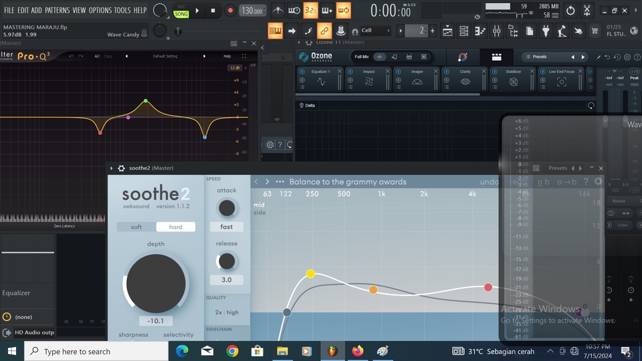Click the typing keyboard to piano icon
This screenshot has height=361, width=642.
275,31
